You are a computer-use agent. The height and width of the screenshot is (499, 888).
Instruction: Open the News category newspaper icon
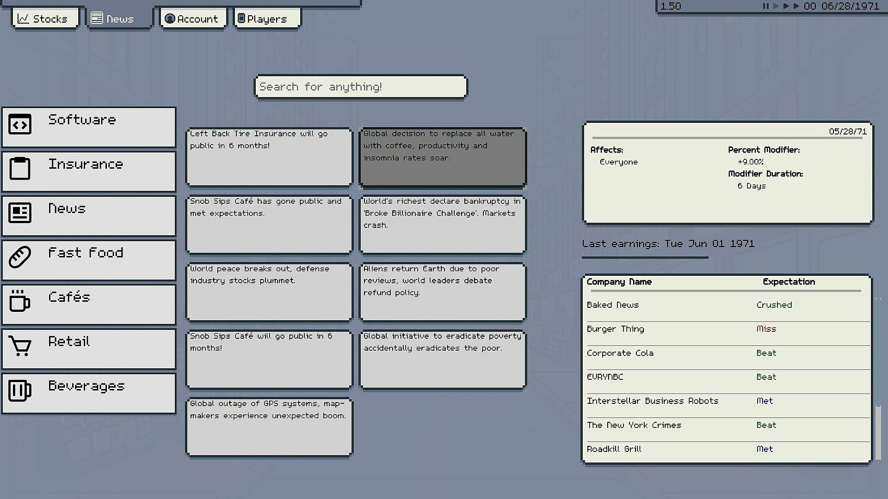point(20,213)
